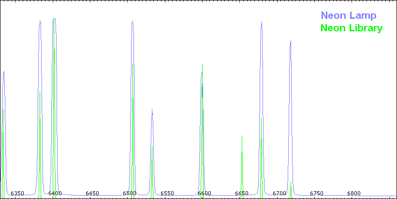Click the blue lamp peak near 6530
The width and height of the screenshot is (397, 199).
click(x=152, y=151)
